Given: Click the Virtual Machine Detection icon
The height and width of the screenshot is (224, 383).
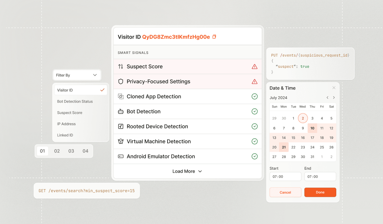Looking at the screenshot, I should coord(121,142).
